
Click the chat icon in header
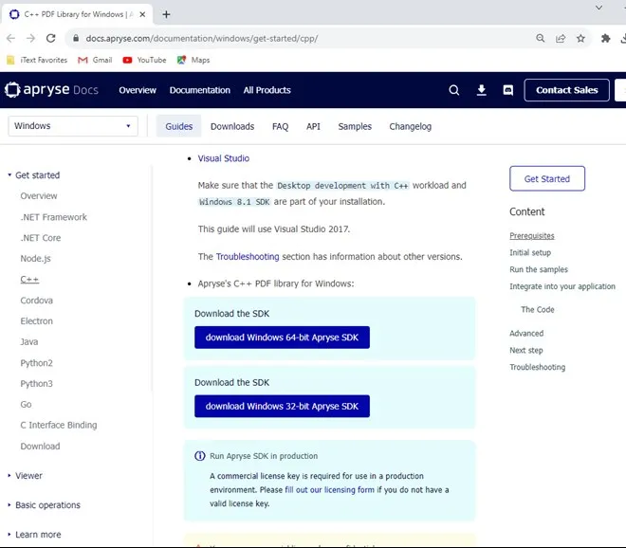[x=507, y=90]
